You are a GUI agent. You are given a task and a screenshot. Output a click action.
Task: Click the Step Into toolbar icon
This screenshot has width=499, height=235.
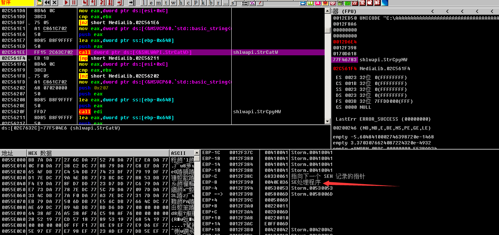tap(85, 3)
